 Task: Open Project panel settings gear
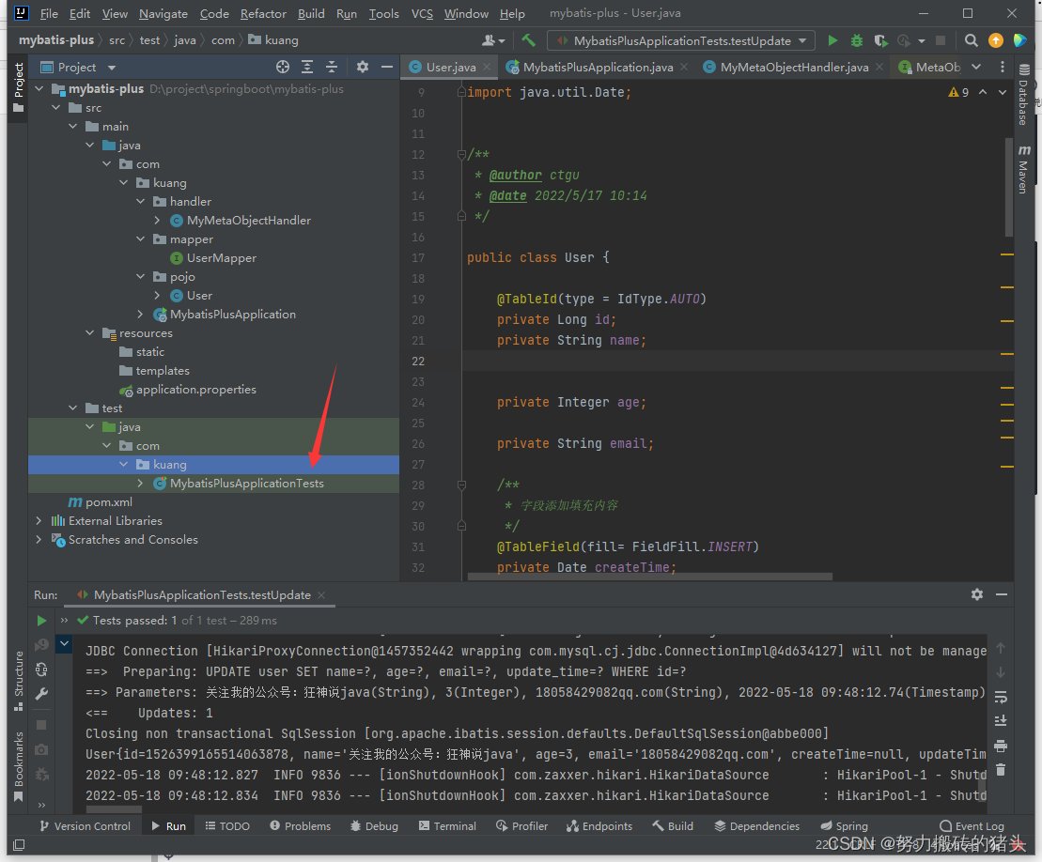tap(363, 67)
